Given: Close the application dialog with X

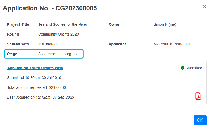Looking at the screenshot, I should click(x=205, y=6).
